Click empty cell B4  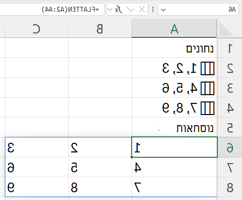point(100,107)
